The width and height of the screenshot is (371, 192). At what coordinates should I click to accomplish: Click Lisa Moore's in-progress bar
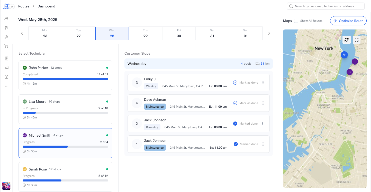click(65, 113)
